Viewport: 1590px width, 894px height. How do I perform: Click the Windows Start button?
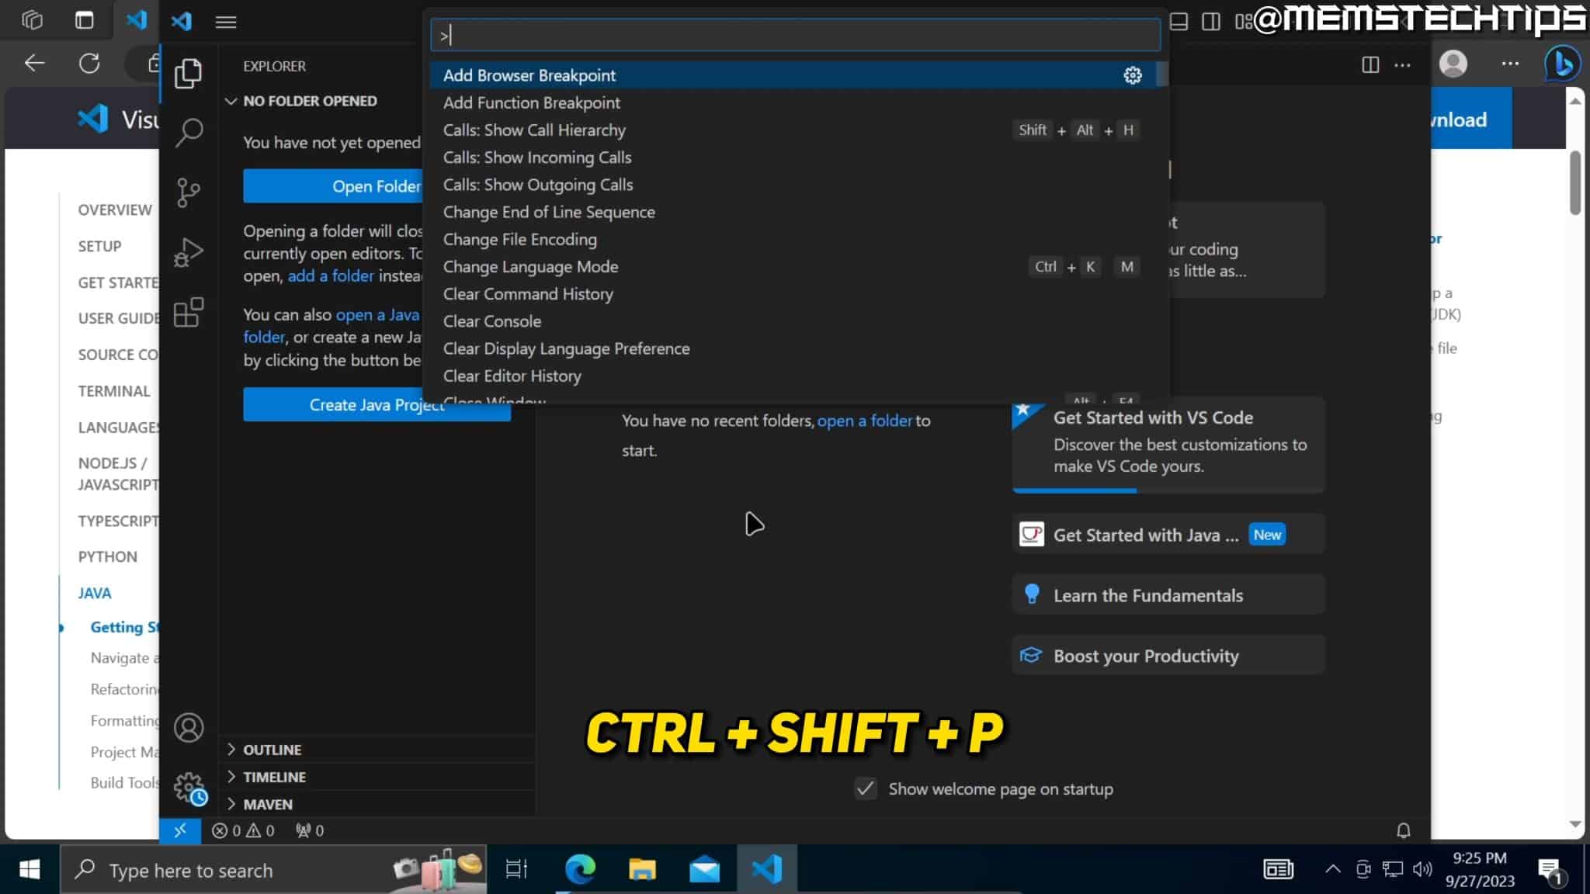point(30,869)
